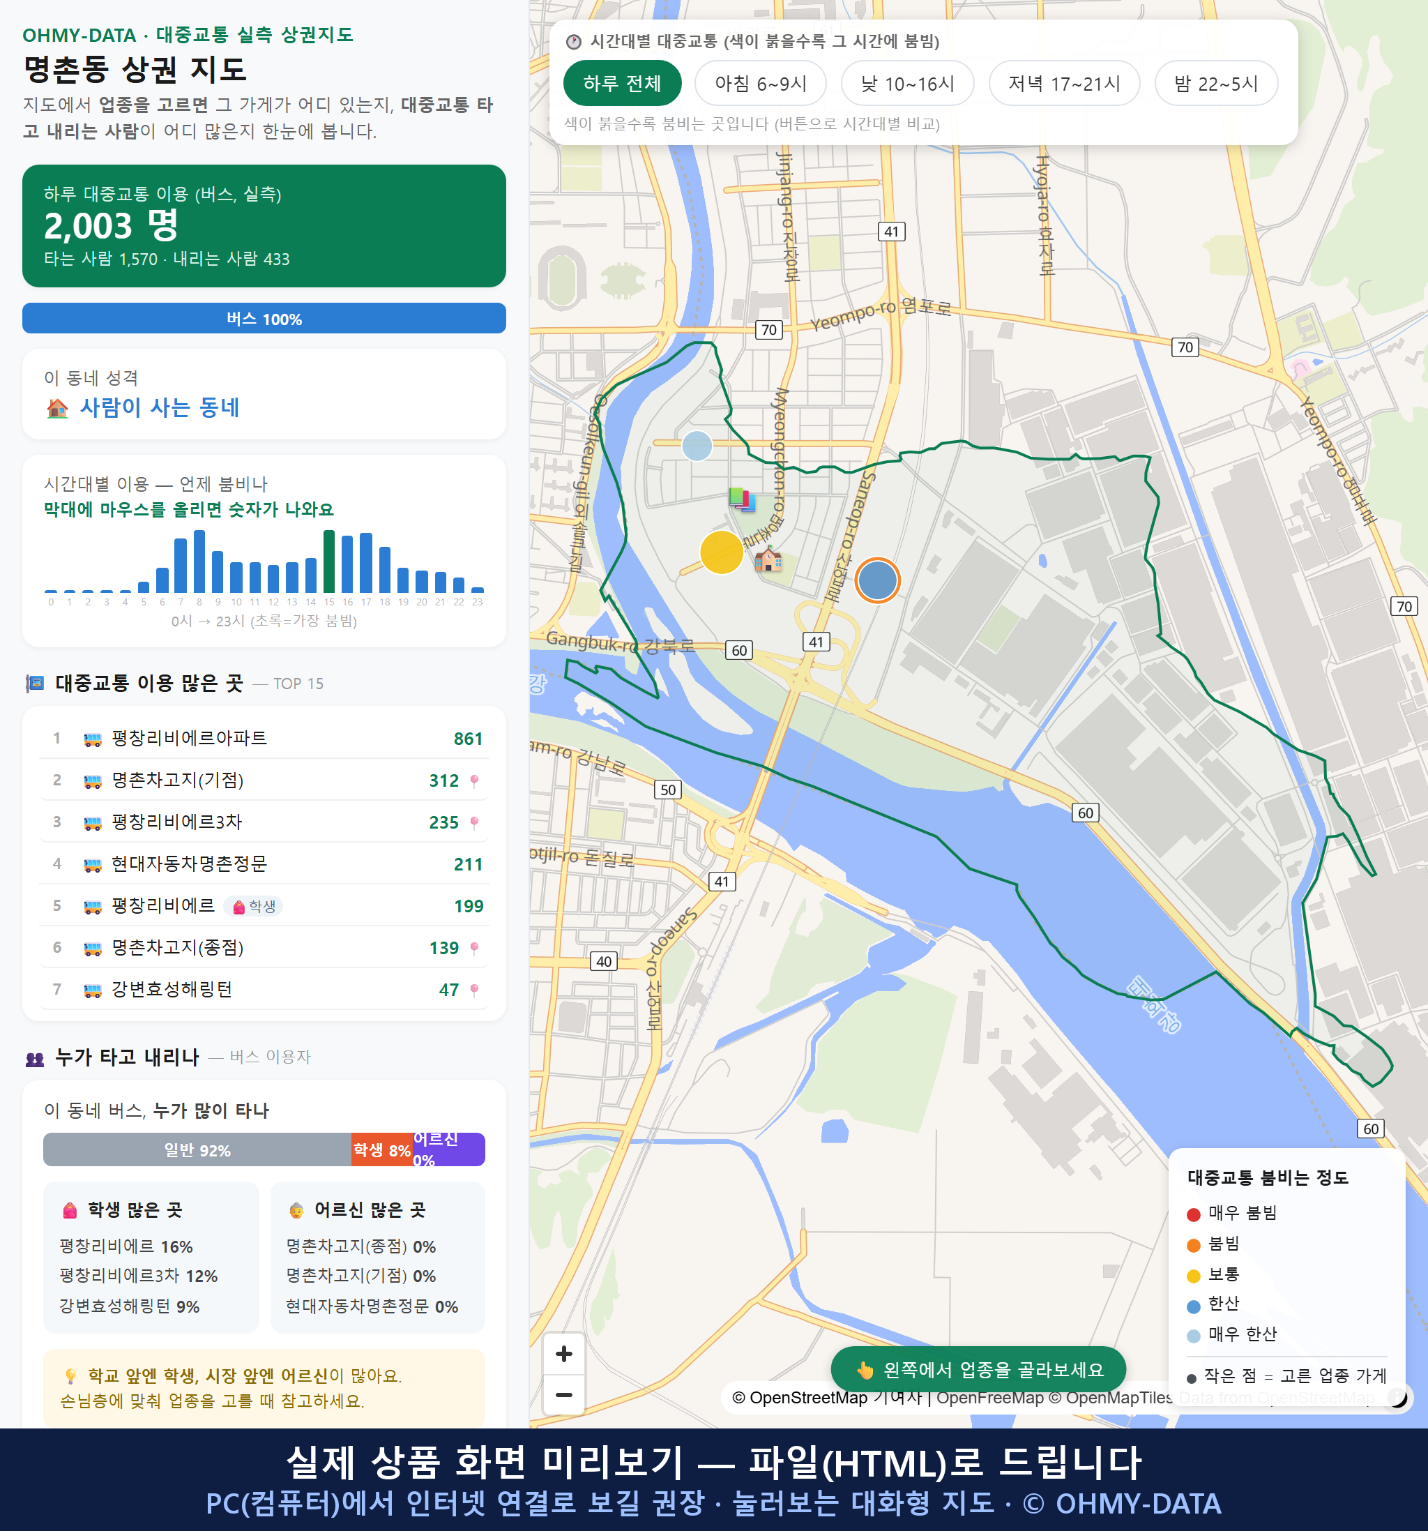Click the people icon beside 누가 타고 내리나
Screen dimensions: 1428x1531
click(35, 1059)
